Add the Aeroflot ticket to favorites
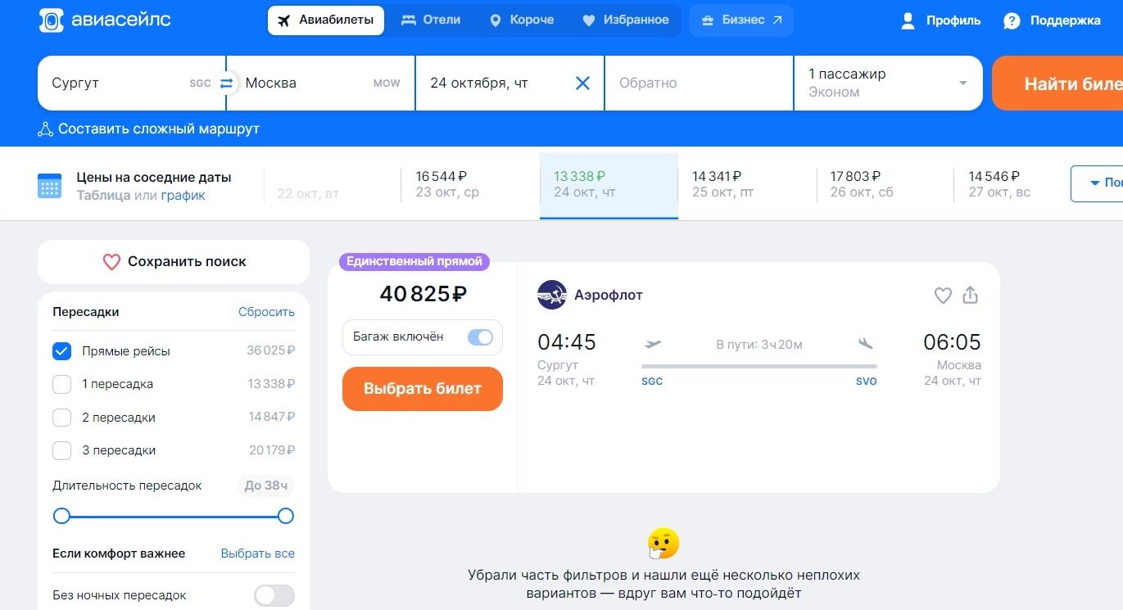 coord(943,296)
